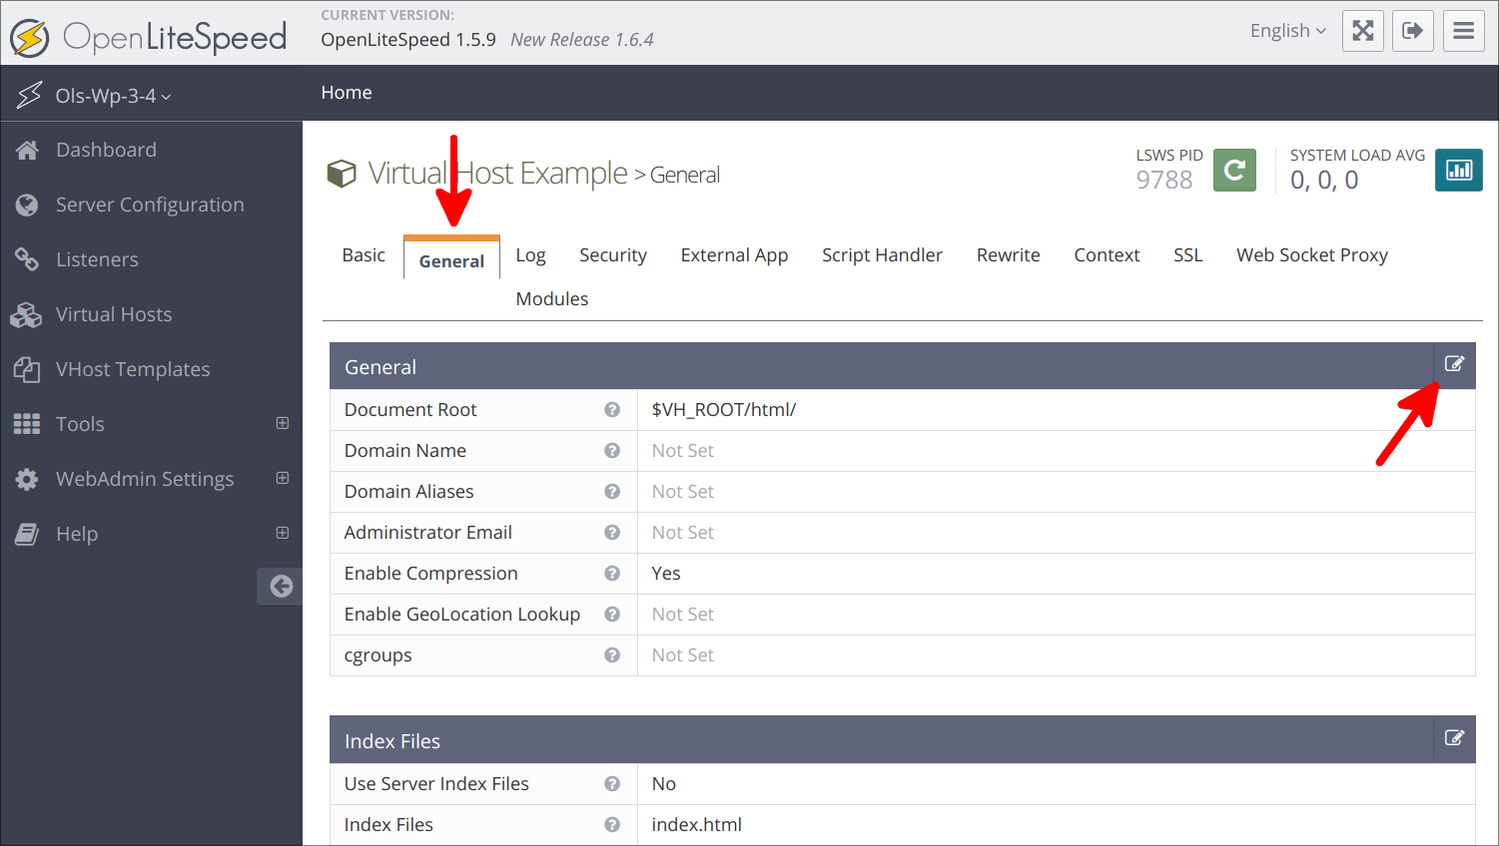Switch to the Log tab
The width and height of the screenshot is (1499, 846).
530,255
